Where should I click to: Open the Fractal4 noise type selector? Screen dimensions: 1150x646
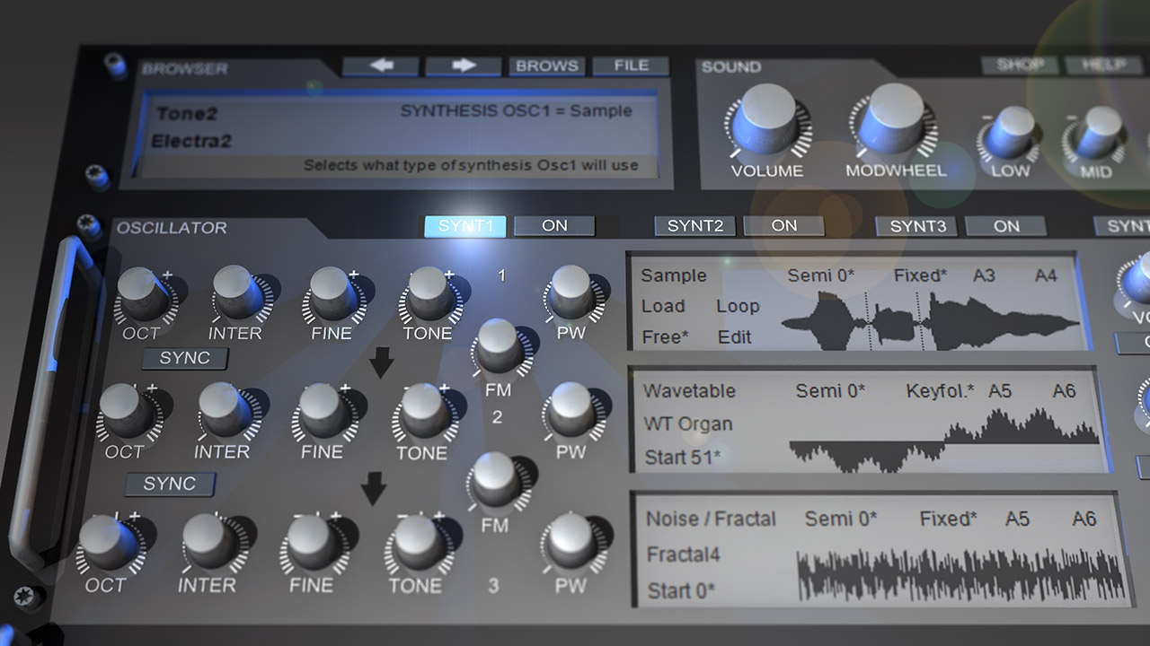click(683, 554)
